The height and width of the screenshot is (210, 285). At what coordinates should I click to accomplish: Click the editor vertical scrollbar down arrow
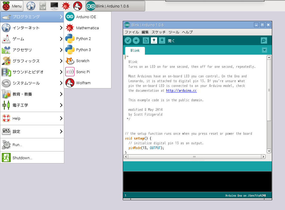pos(269,151)
